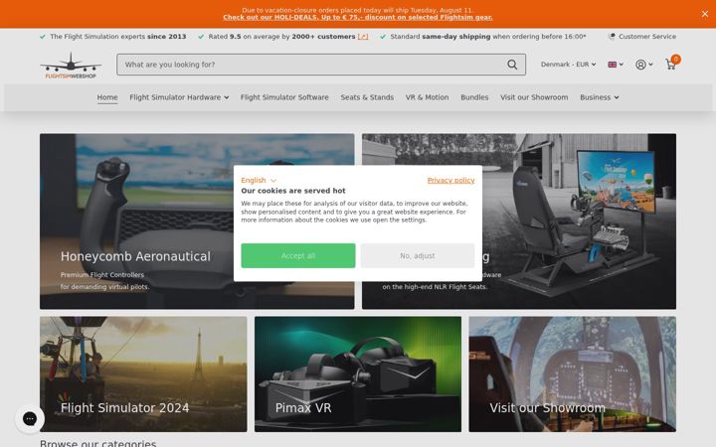Click the Customer Service link
Viewport: 716px width, 447px height.
coord(647,37)
